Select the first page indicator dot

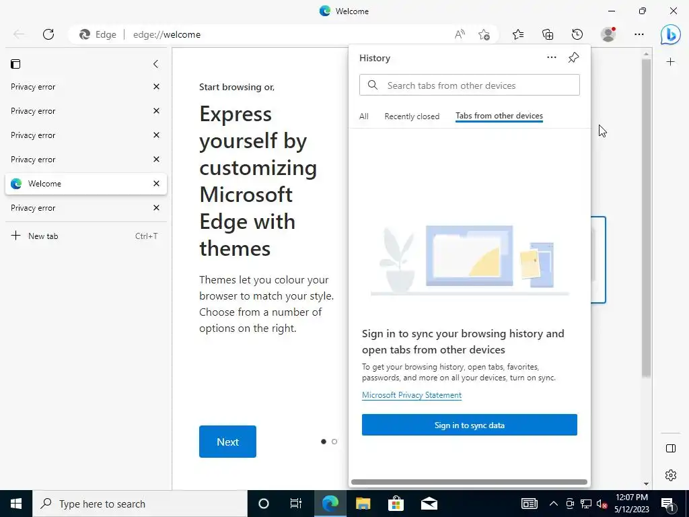[324, 442]
